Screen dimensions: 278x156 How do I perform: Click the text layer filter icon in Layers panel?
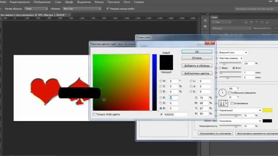(257, 22)
